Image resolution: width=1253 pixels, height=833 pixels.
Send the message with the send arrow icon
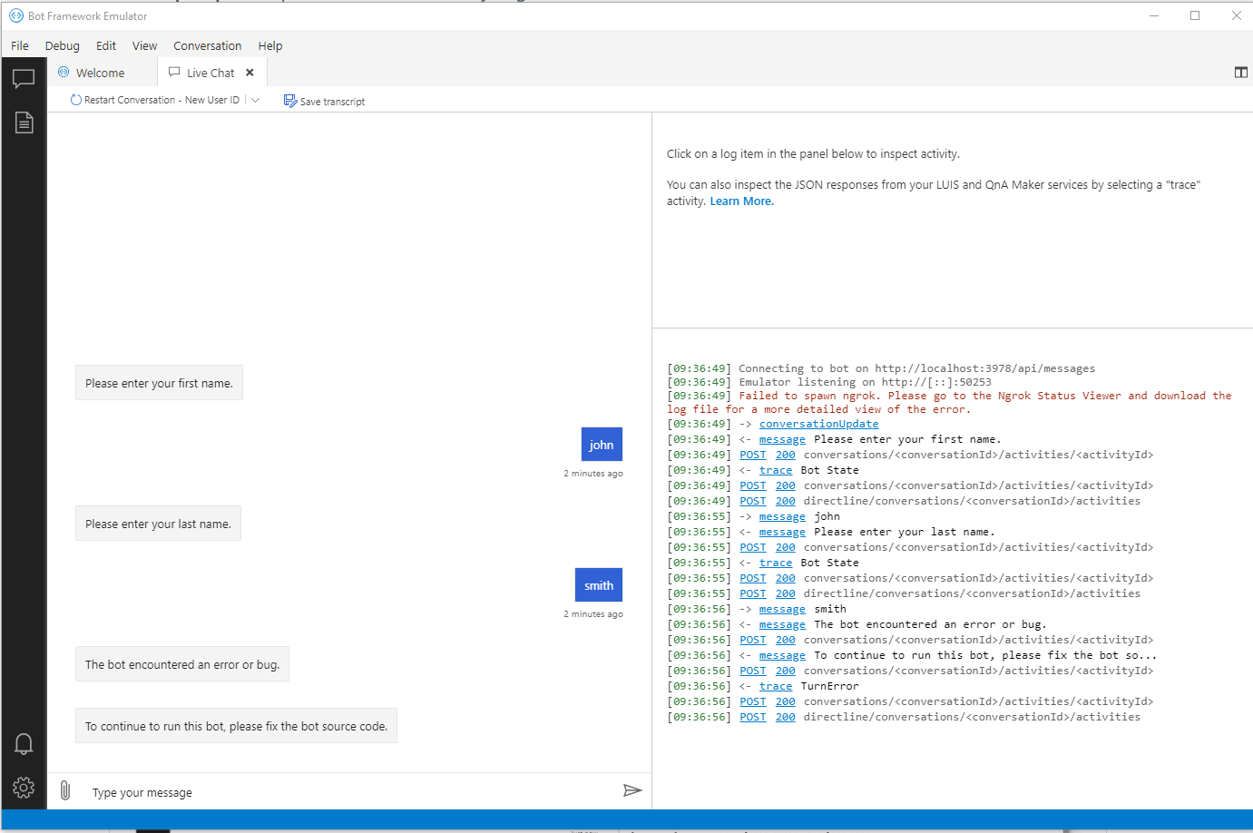coord(633,790)
